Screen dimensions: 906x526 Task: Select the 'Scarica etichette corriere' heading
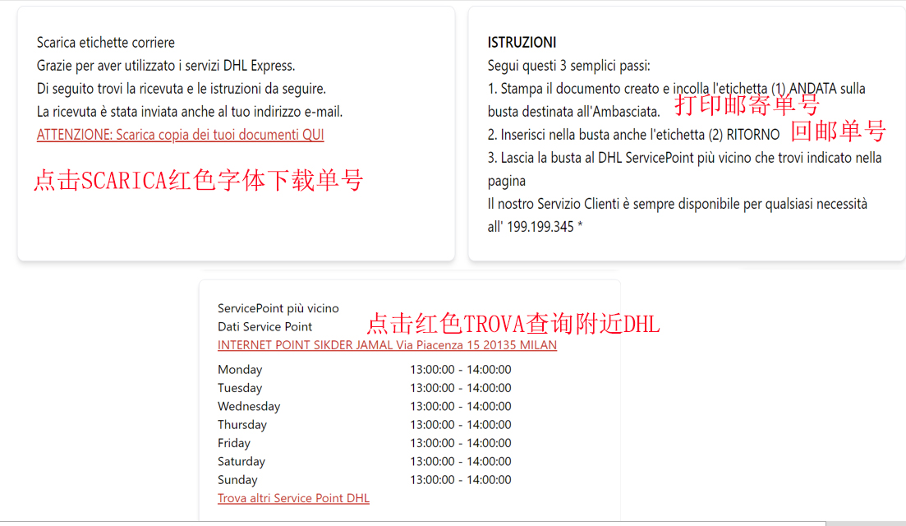click(x=106, y=42)
